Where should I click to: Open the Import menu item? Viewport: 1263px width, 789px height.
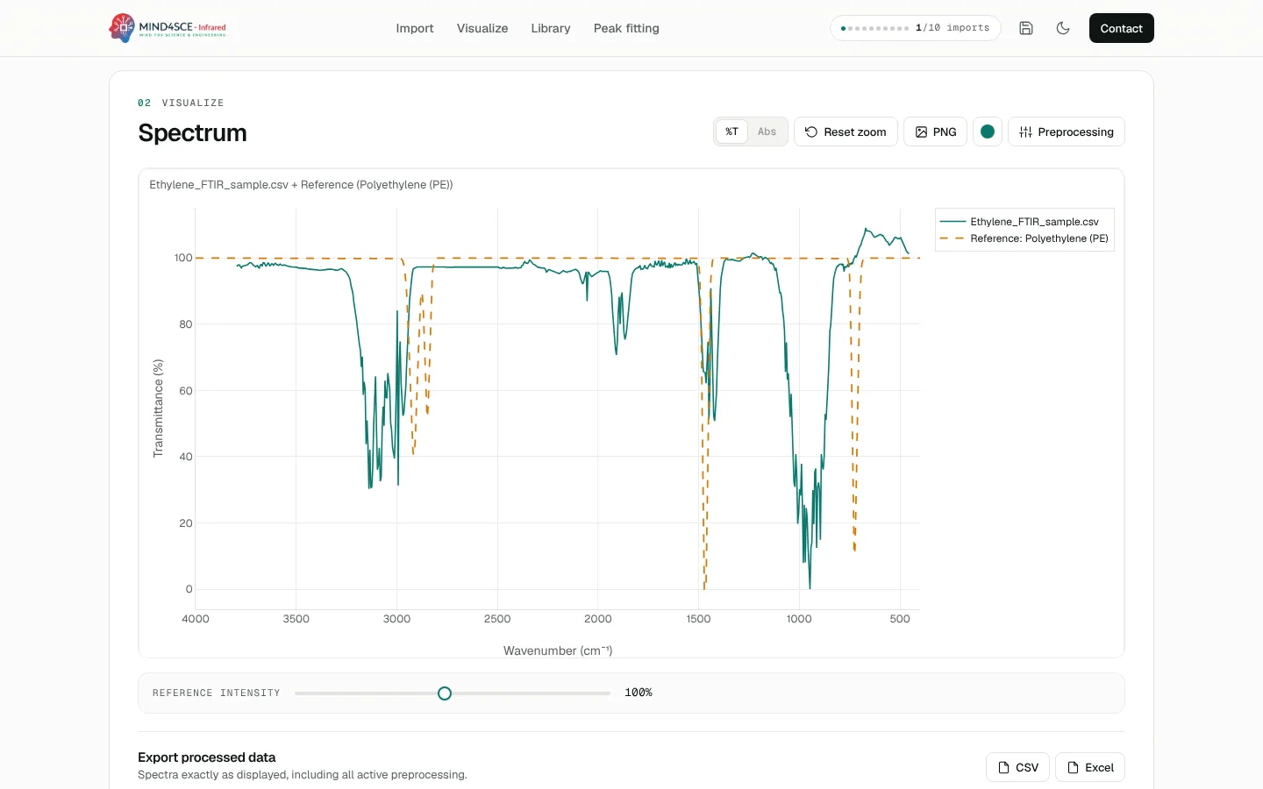(x=415, y=28)
